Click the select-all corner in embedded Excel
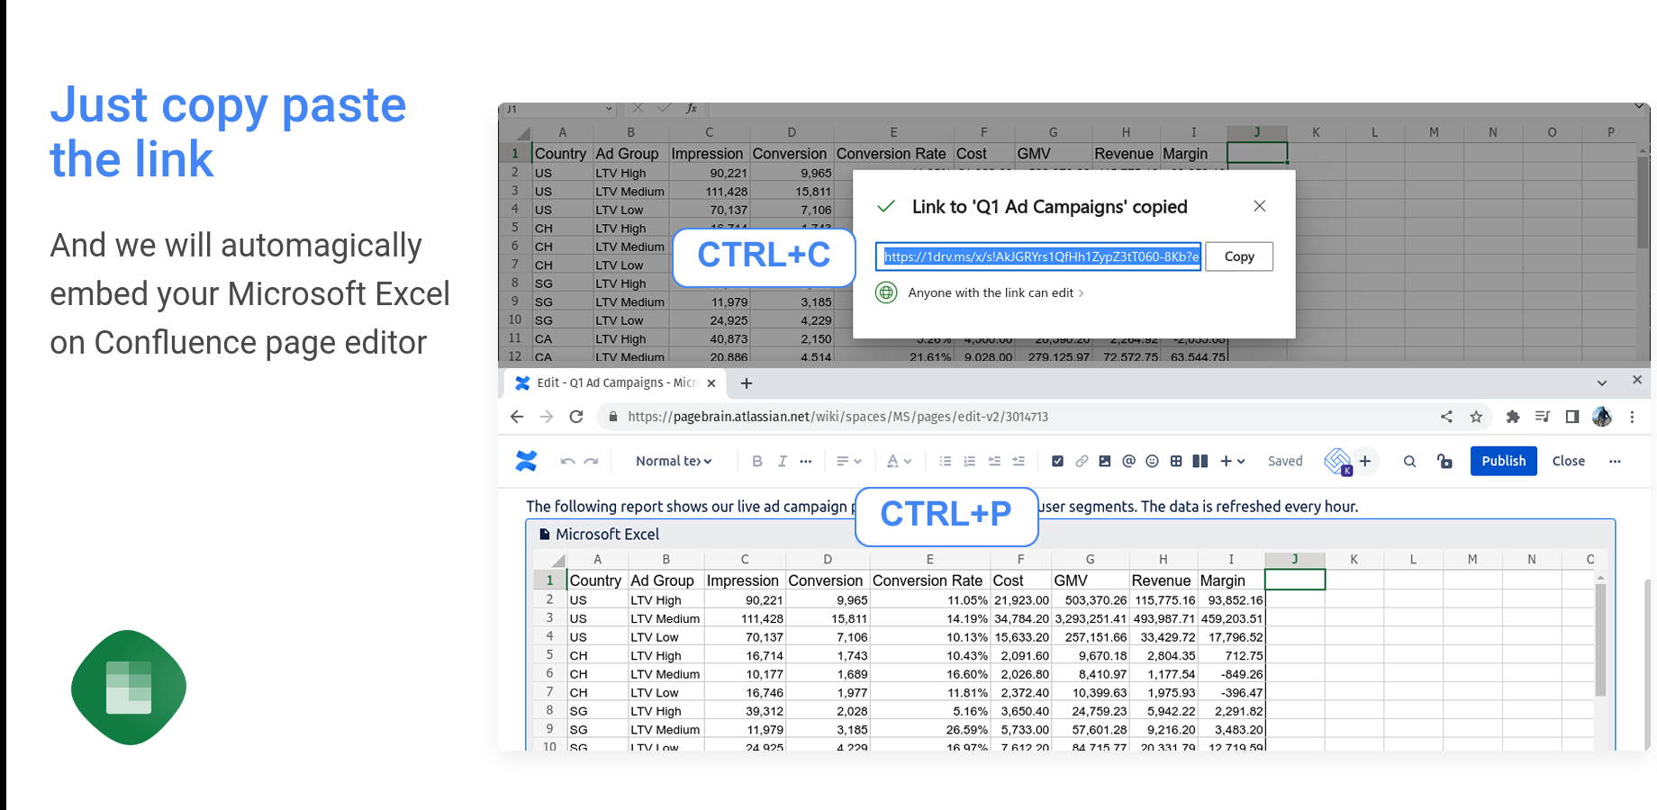Image resolution: width=1657 pixels, height=810 pixels. coord(558,560)
